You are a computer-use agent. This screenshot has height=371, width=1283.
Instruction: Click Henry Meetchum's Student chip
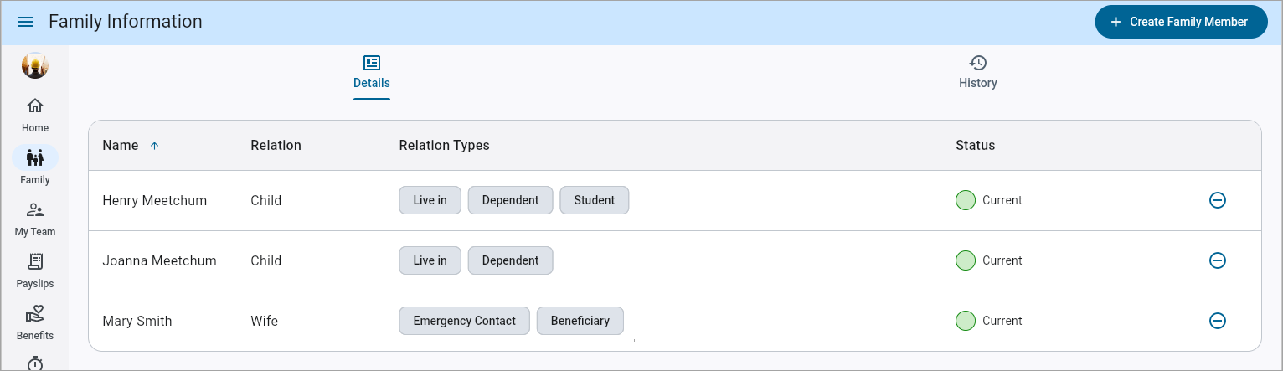coord(594,200)
